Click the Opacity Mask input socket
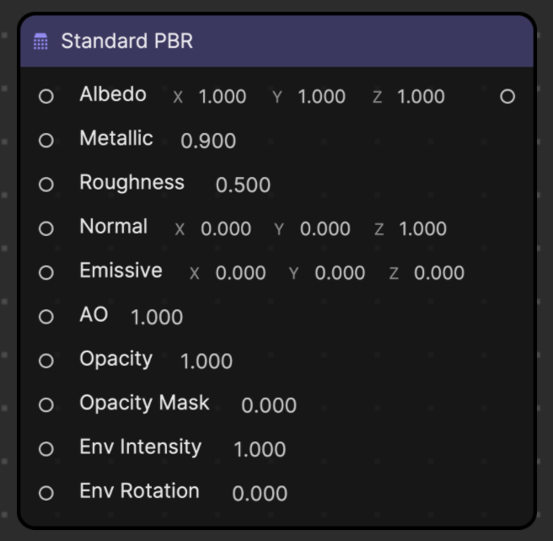Viewport: 553px width, 541px height. tap(46, 404)
